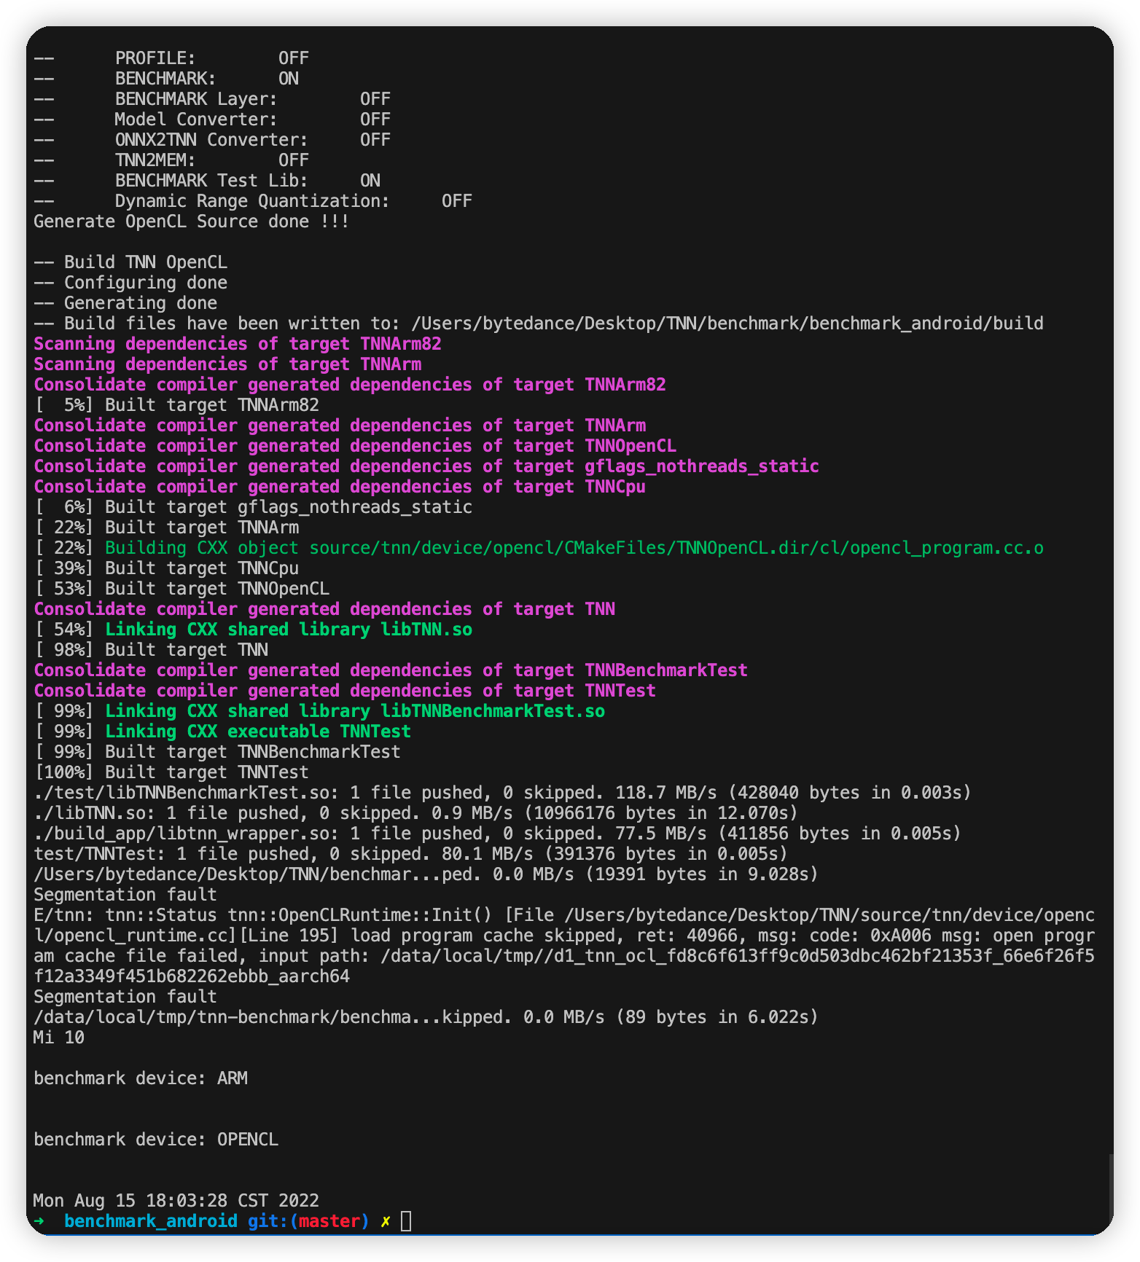Image resolution: width=1140 pixels, height=1262 pixels.
Task: Click the second 'Segmentation fault' message
Action: (125, 997)
